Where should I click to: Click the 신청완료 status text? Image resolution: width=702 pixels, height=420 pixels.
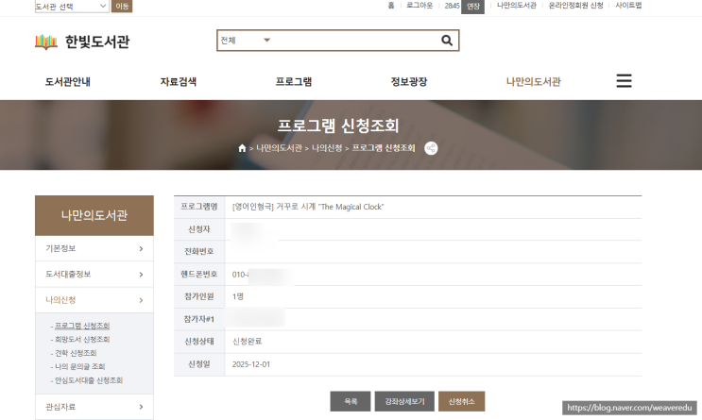248,342
